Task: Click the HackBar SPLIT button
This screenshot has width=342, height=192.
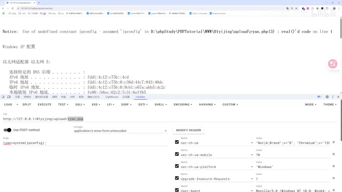Action: point(27,105)
